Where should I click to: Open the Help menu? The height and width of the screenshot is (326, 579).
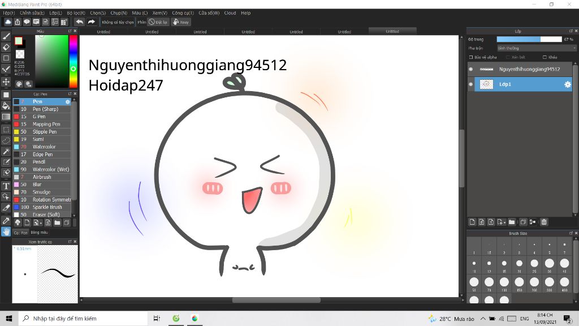click(x=245, y=13)
